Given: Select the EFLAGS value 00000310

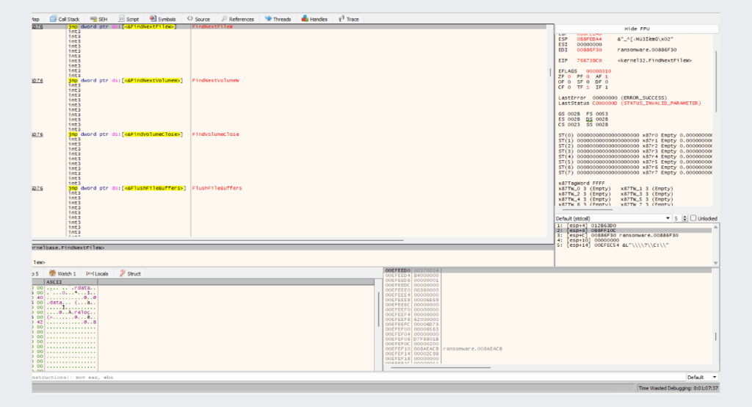Looking at the screenshot, I should 598,71.
